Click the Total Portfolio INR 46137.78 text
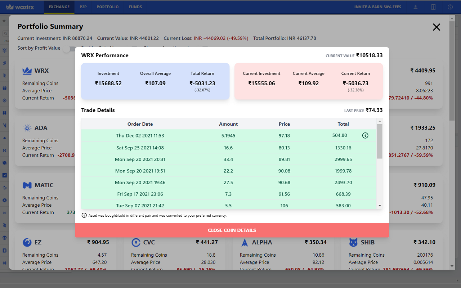The image size is (461, 288). (x=285, y=38)
